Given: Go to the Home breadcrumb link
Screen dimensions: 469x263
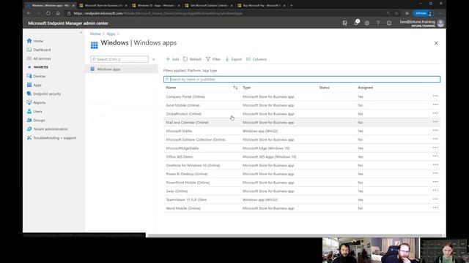Looking at the screenshot, I should [95, 34].
